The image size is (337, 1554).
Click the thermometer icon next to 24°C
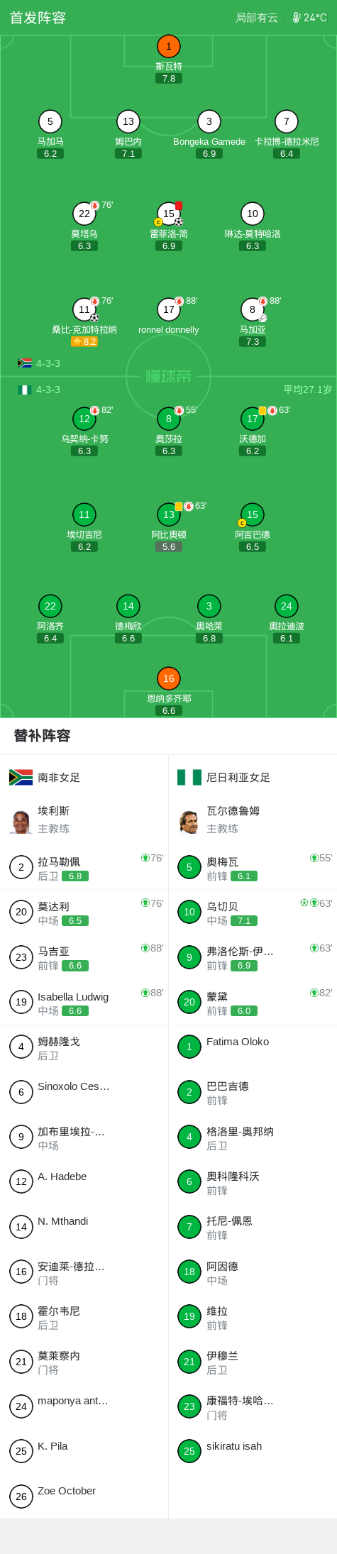click(x=297, y=18)
